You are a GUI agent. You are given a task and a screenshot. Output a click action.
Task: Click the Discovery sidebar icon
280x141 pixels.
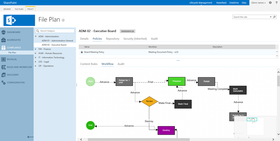pyautogui.click(x=4, y=75)
